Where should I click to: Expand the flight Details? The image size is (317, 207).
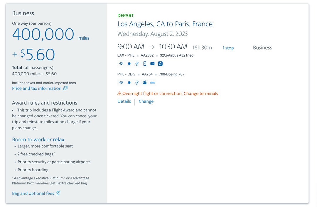124,101
